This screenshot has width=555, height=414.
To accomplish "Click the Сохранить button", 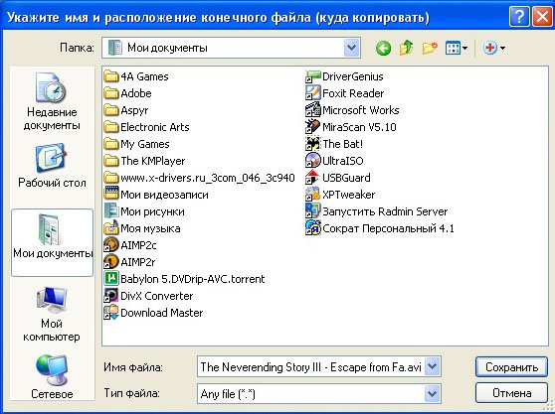I will coord(511,367).
